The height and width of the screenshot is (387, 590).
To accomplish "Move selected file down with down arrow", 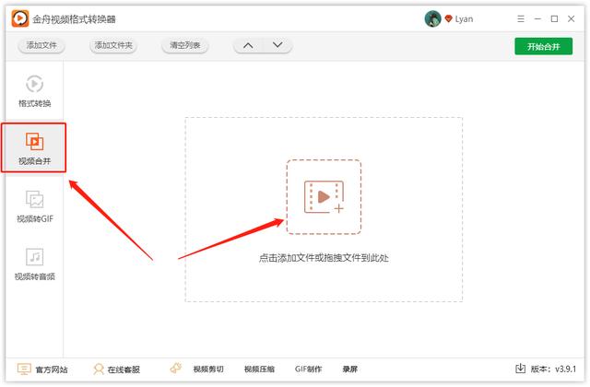I will [x=277, y=45].
